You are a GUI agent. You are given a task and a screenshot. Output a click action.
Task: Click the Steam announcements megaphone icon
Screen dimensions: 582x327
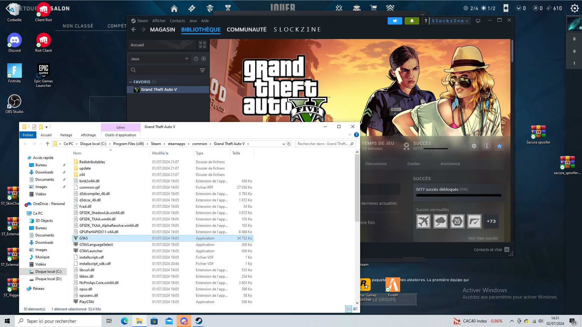[x=395, y=21]
